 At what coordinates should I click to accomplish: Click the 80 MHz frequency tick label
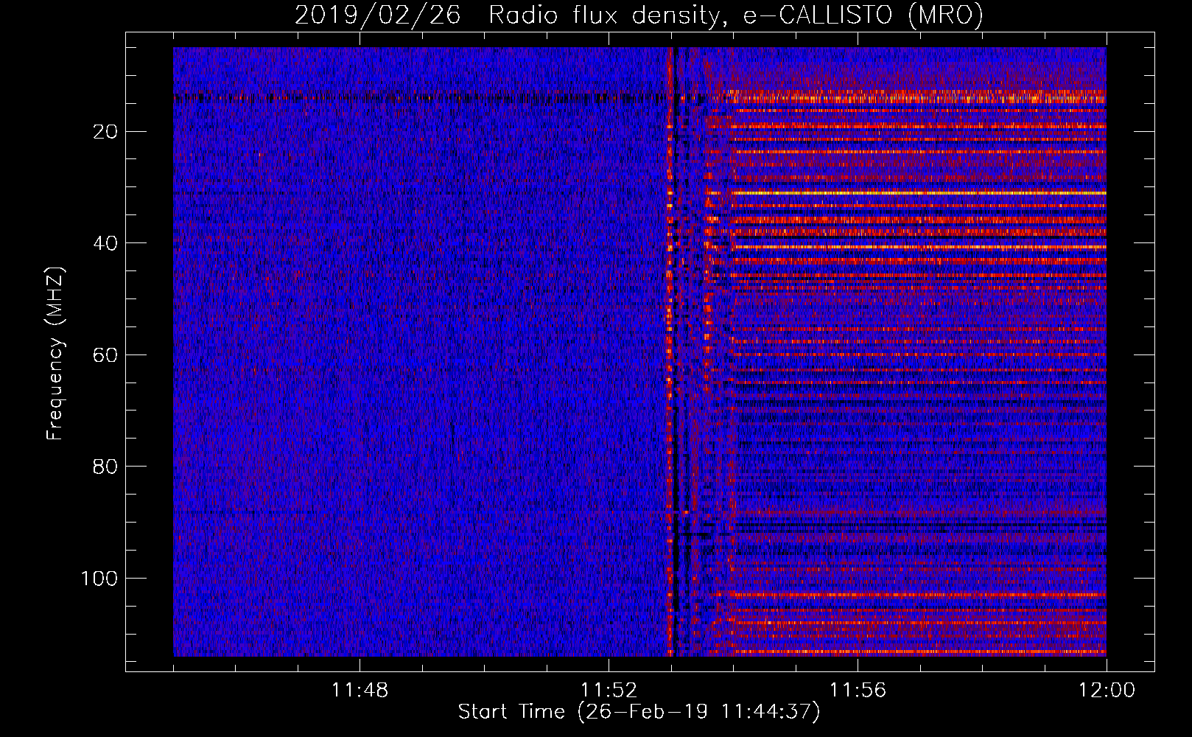106,467
